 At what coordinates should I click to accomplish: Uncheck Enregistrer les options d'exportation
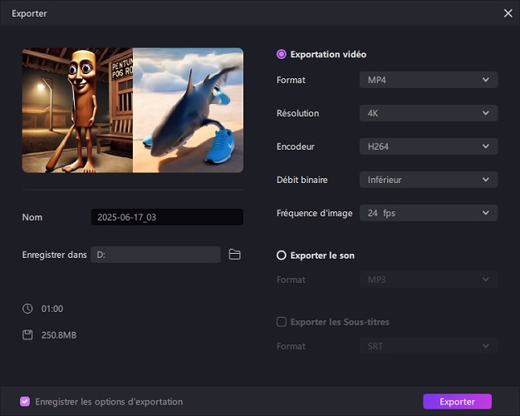(25, 401)
